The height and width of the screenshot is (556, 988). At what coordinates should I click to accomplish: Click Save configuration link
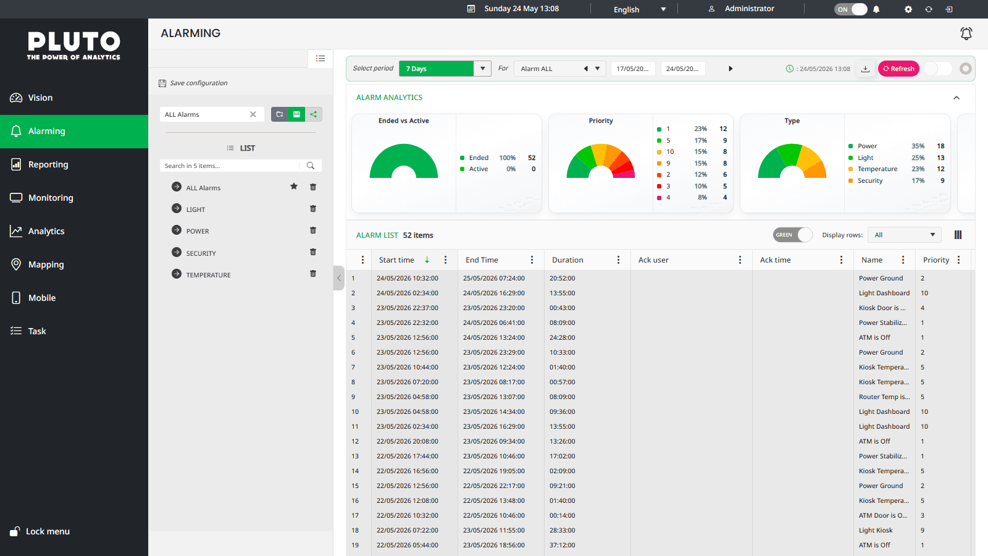pos(193,83)
